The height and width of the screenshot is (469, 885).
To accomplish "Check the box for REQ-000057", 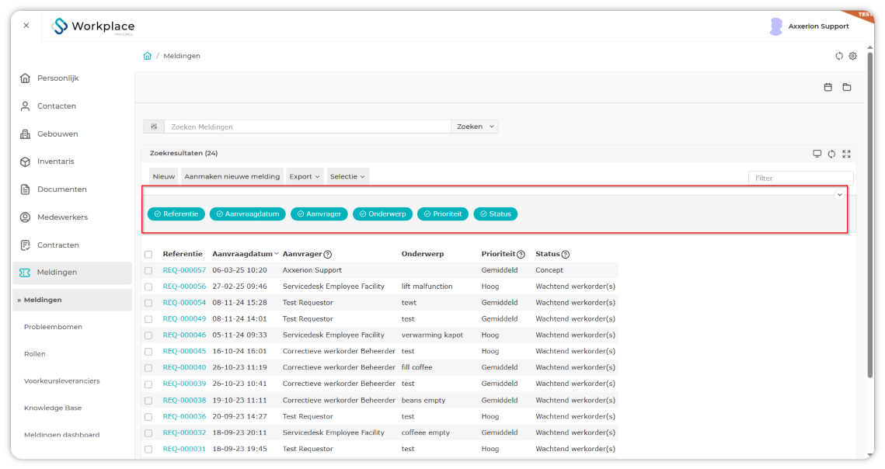I will (148, 271).
